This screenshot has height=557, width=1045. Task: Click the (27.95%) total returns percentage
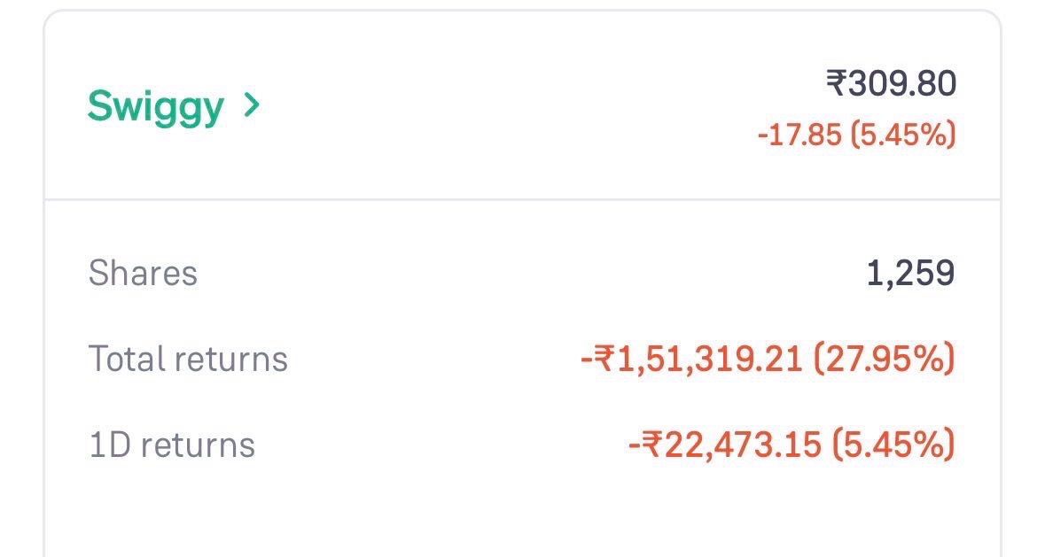click(x=884, y=359)
